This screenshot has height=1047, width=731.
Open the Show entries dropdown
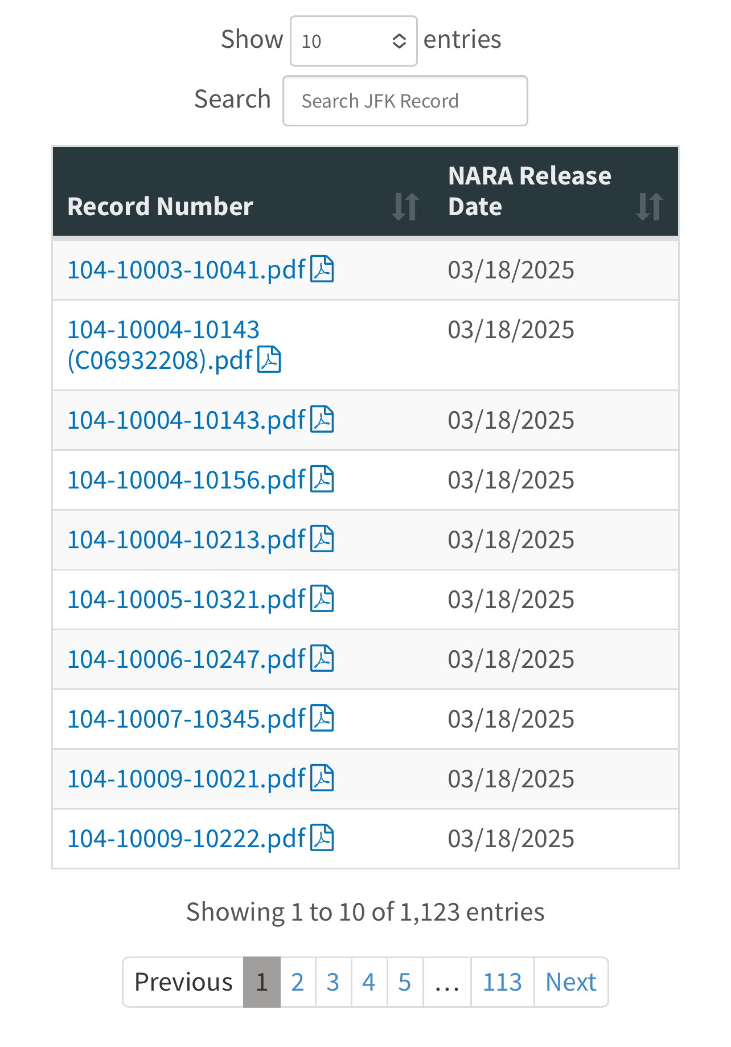[x=354, y=41]
